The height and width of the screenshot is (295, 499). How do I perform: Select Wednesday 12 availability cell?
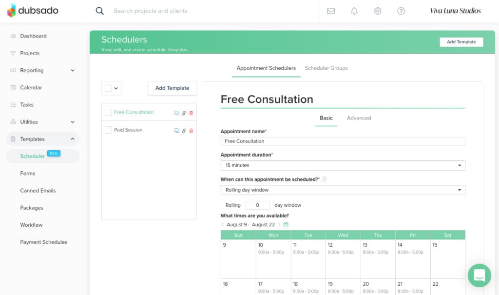(x=343, y=259)
